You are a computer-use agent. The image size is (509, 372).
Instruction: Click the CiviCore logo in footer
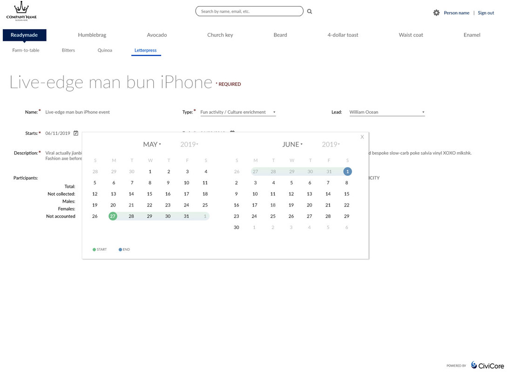pos(487,365)
